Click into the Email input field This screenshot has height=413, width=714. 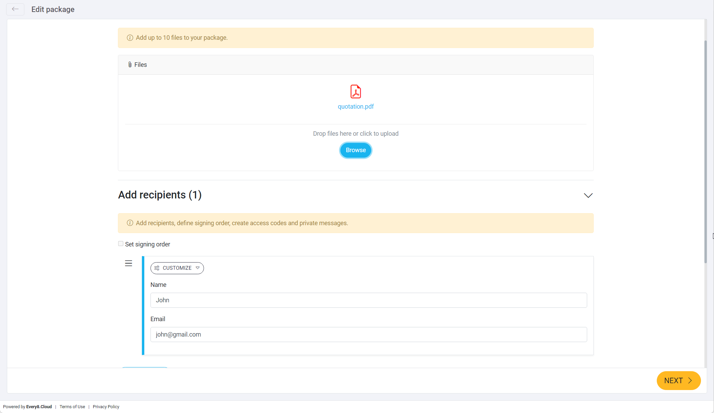[368, 335]
